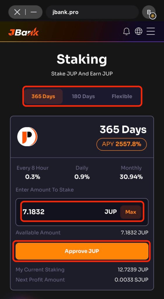The height and width of the screenshot is (299, 164).
Task: Click the jbank.pro address bar
Action: 92,12
